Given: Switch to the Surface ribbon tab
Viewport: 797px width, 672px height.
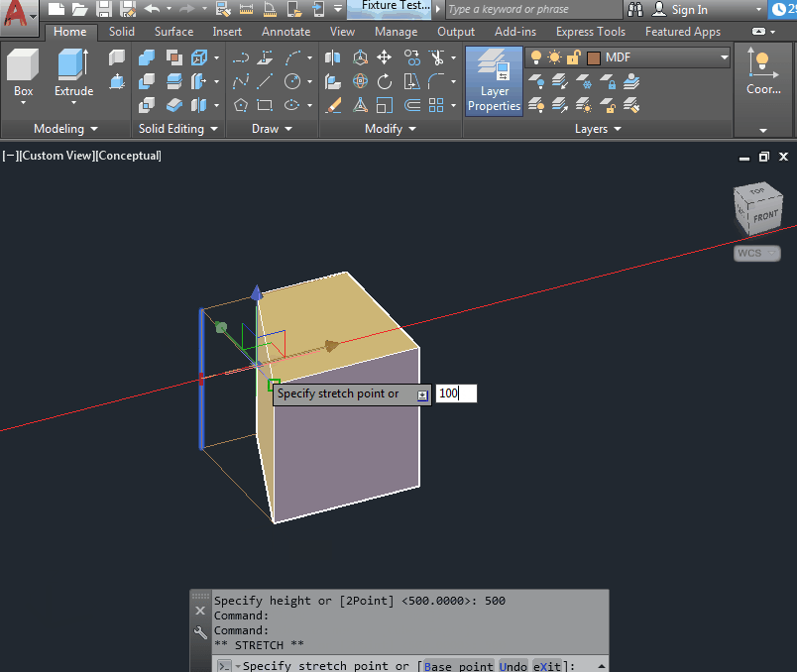Looking at the screenshot, I should (173, 32).
